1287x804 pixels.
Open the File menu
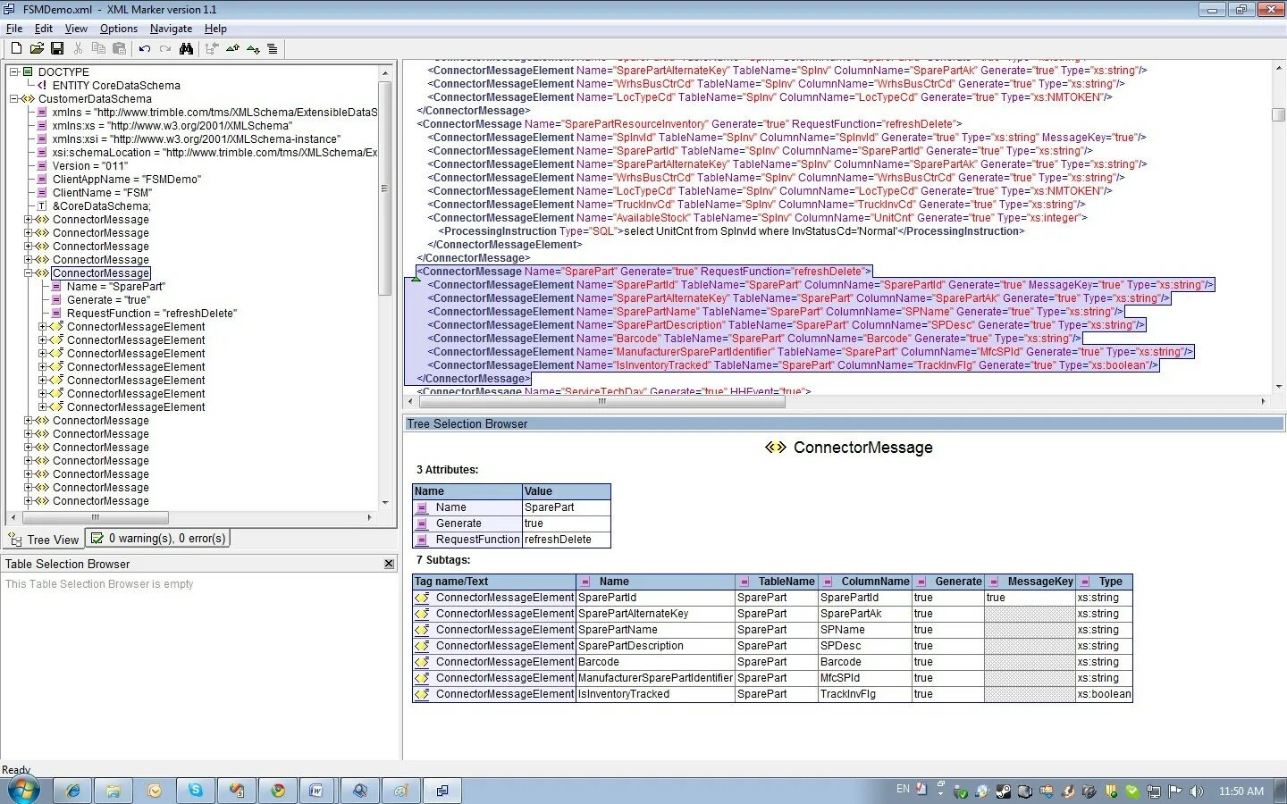(x=14, y=29)
